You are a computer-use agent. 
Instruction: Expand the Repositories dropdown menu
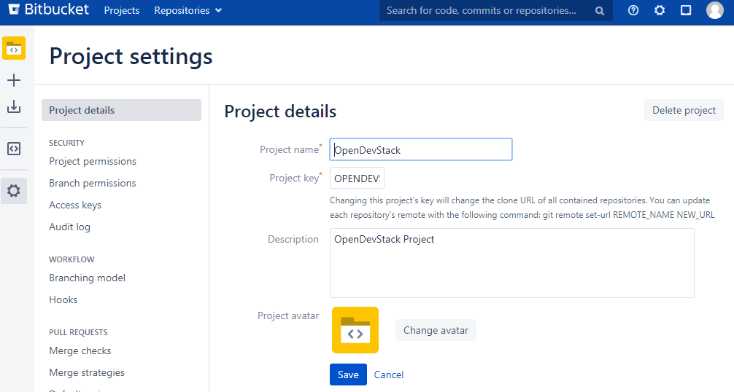[188, 10]
